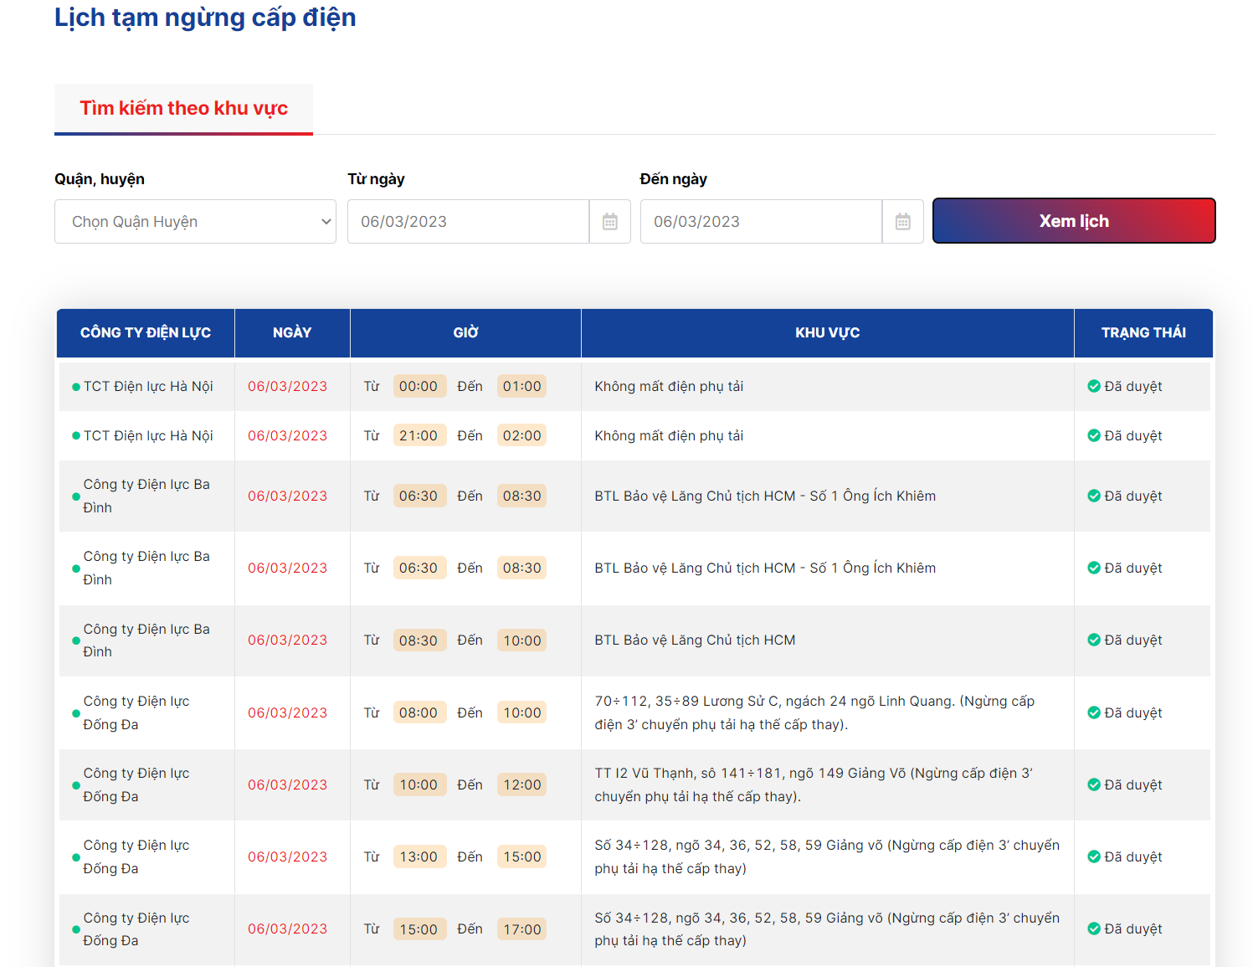This screenshot has width=1253, height=967.
Task: Click check icon in the 15:00 to 17:00 row
Action: (x=1094, y=928)
